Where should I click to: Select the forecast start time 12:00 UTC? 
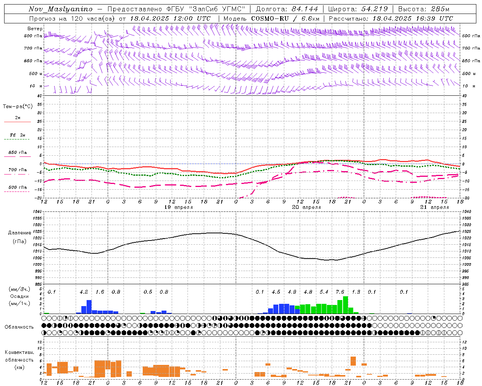pos(192,18)
